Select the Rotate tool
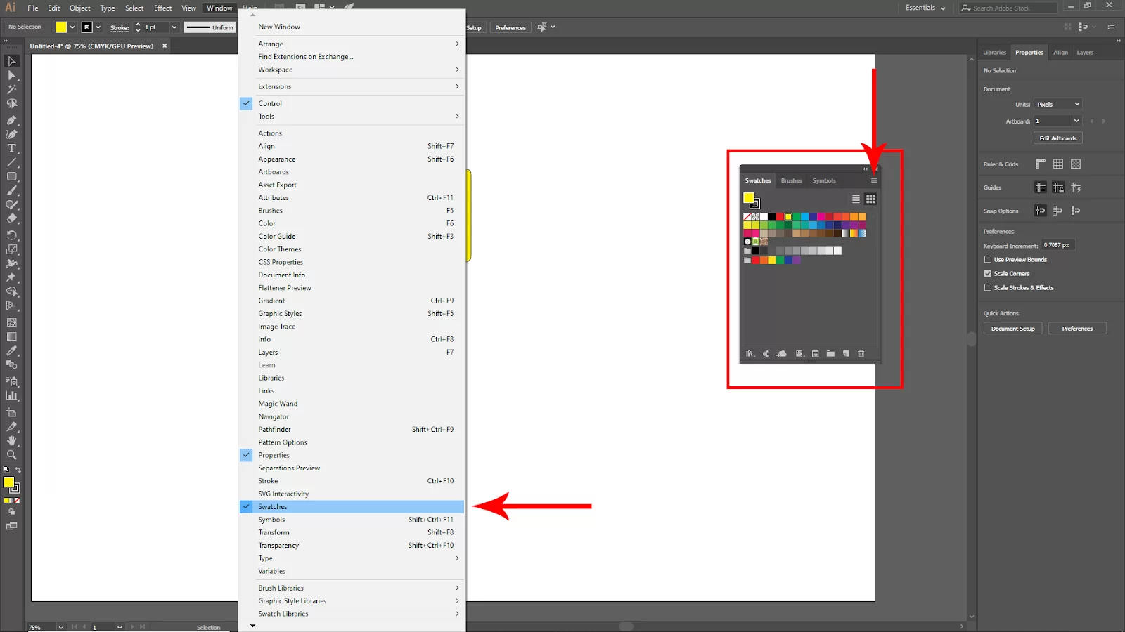The width and height of the screenshot is (1125, 632). [x=11, y=235]
